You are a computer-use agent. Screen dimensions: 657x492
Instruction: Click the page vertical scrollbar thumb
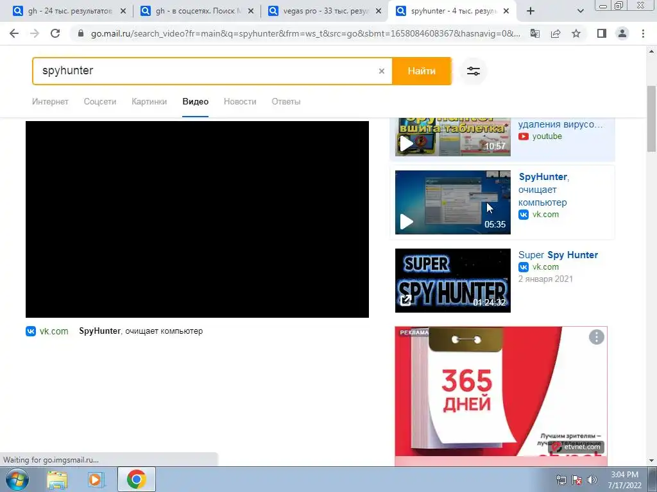click(x=651, y=119)
